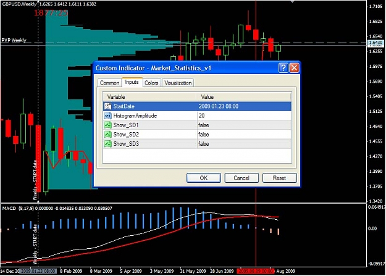Viewport: 386px width, 276px height.
Task: Select the Show_SD1 variable name
Action: click(x=126, y=125)
